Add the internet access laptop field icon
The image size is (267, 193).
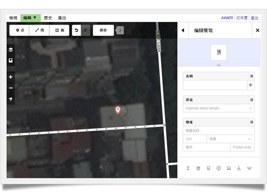(229, 168)
